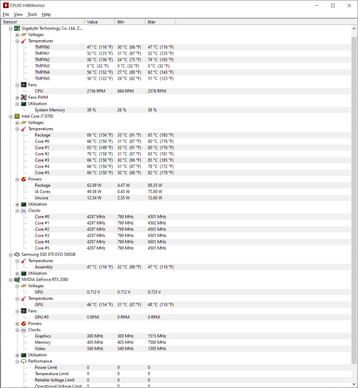Click the Utilization icon under Samsung SSD

[24, 273]
